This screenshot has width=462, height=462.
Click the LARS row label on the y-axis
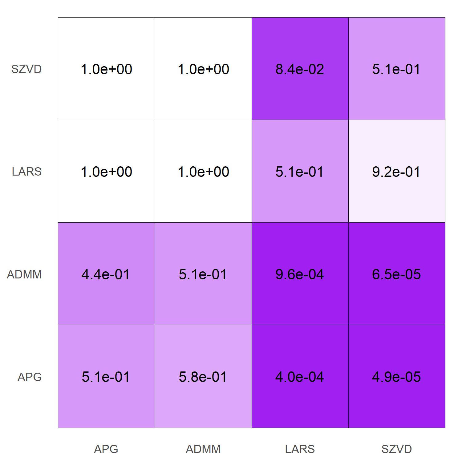(27, 172)
